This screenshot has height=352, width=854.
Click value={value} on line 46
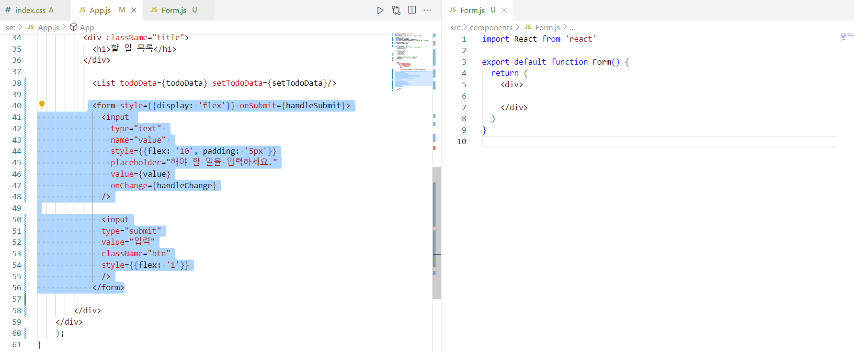140,174
